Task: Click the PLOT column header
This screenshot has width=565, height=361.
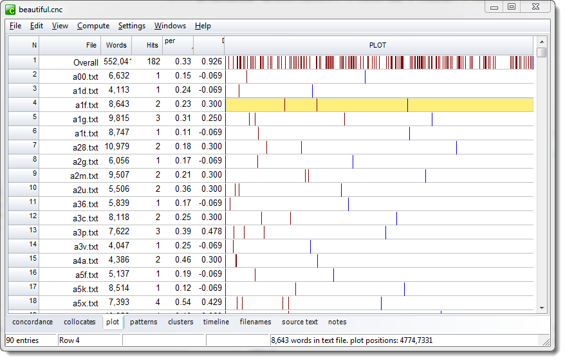Action: pos(378,45)
